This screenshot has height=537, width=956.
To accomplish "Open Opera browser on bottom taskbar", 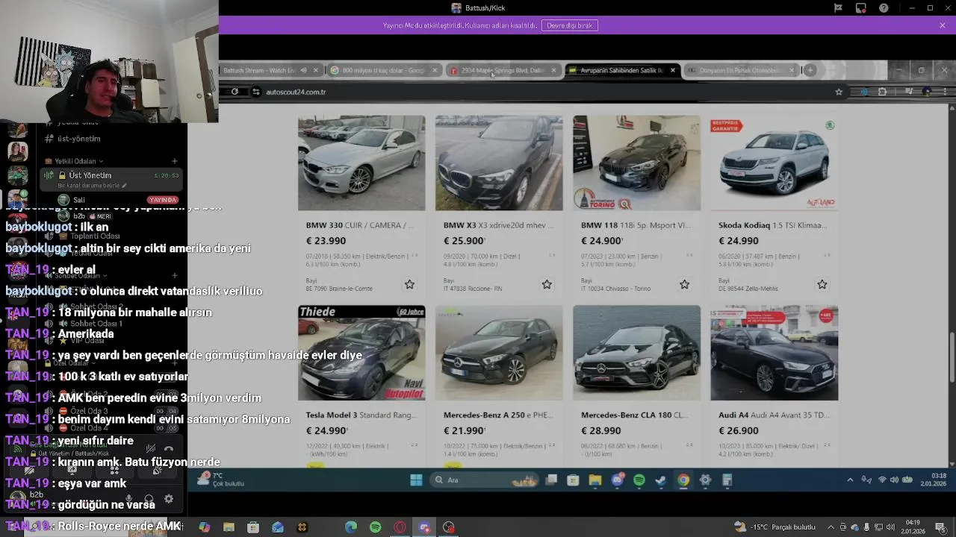I will pyautogui.click(x=400, y=527).
